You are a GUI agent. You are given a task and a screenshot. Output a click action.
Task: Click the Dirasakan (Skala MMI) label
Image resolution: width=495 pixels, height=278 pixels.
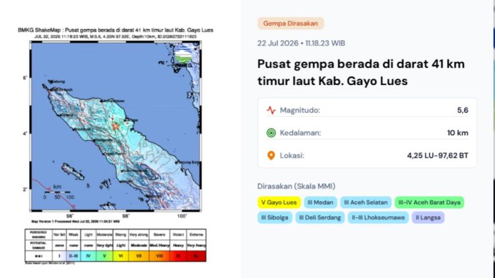(296, 186)
